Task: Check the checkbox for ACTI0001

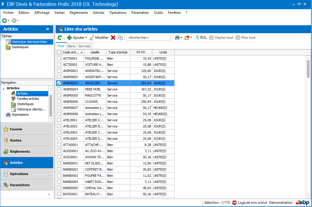Action: (59, 58)
